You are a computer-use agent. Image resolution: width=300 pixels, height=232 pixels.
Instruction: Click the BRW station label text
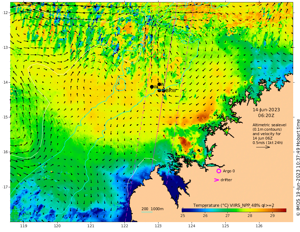(x=171, y=91)
